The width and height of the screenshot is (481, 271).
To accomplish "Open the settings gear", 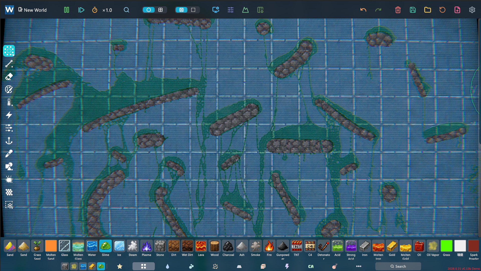I will (472, 10).
